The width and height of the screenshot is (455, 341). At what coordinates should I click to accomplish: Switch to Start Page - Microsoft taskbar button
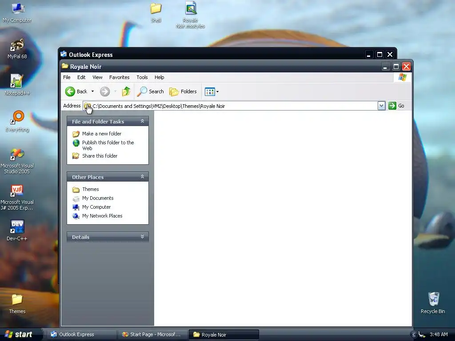[153, 335]
